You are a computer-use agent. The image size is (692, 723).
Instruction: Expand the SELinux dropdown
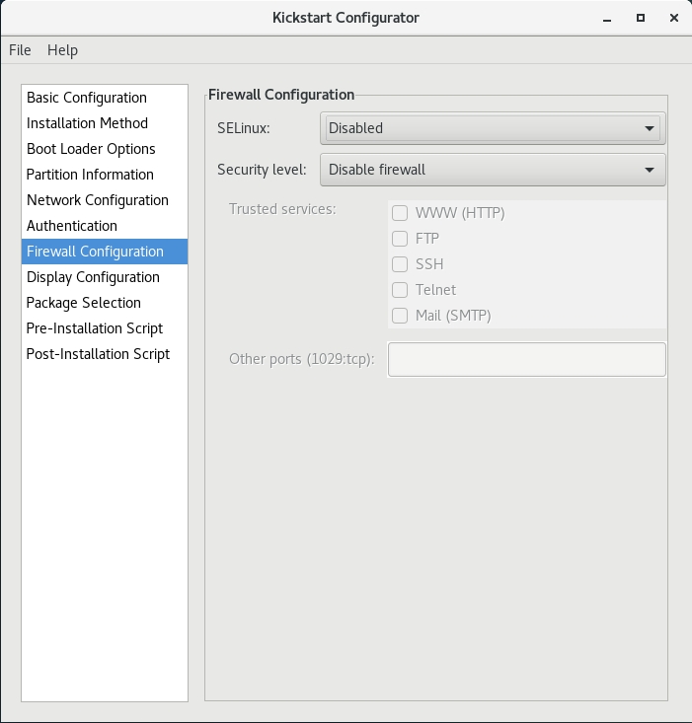493,128
